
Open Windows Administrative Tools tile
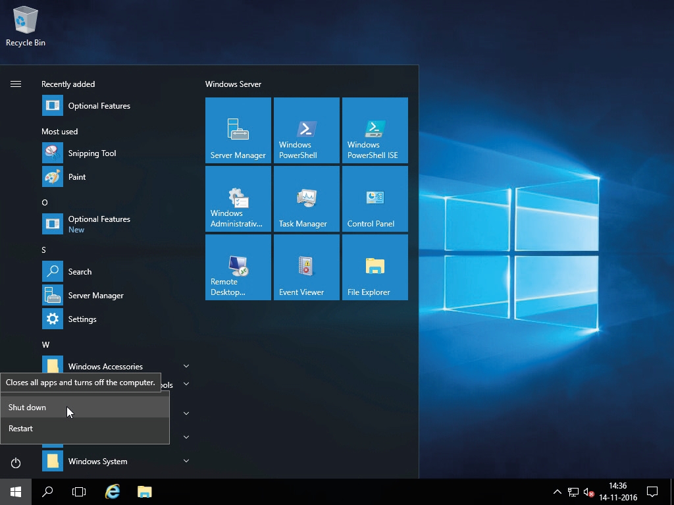click(238, 199)
